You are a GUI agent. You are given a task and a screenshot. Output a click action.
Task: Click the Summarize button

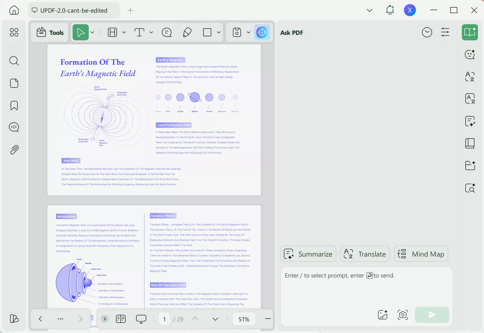tap(308, 254)
